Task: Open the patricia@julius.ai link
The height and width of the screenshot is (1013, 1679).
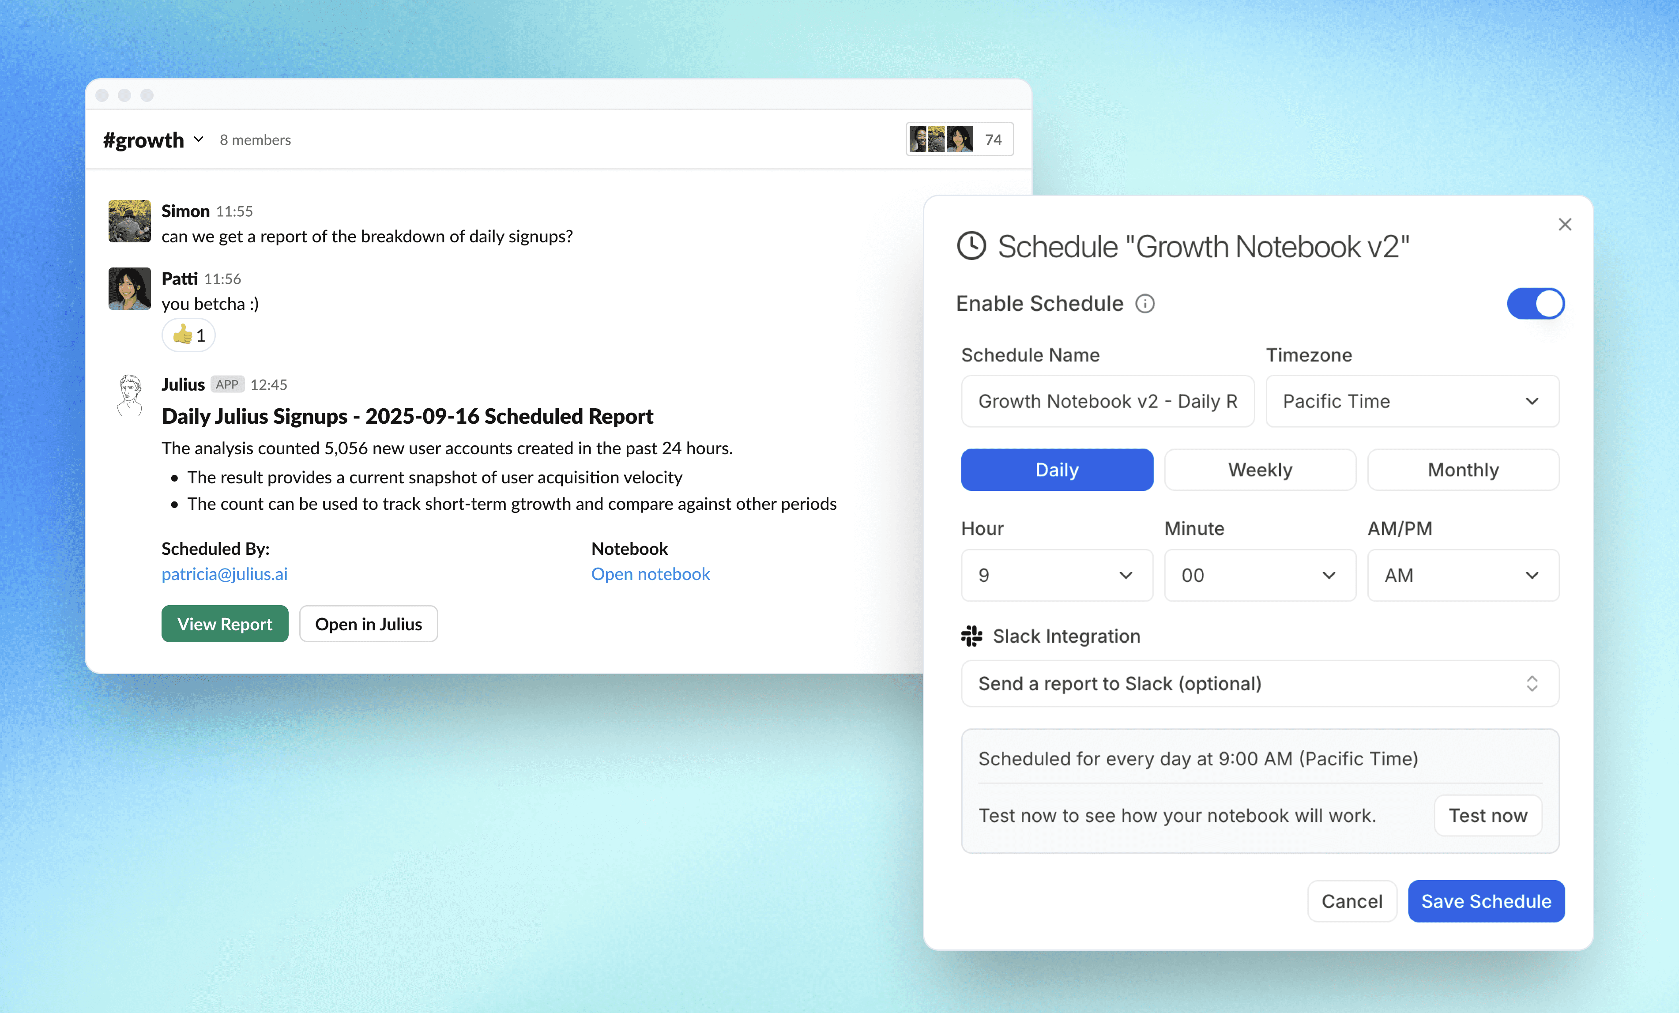Action: (x=224, y=574)
